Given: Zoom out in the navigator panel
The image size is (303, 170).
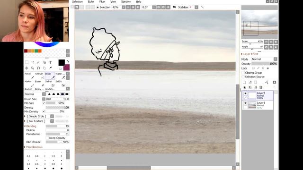Looking at the screenshot, I should tap(266, 42).
